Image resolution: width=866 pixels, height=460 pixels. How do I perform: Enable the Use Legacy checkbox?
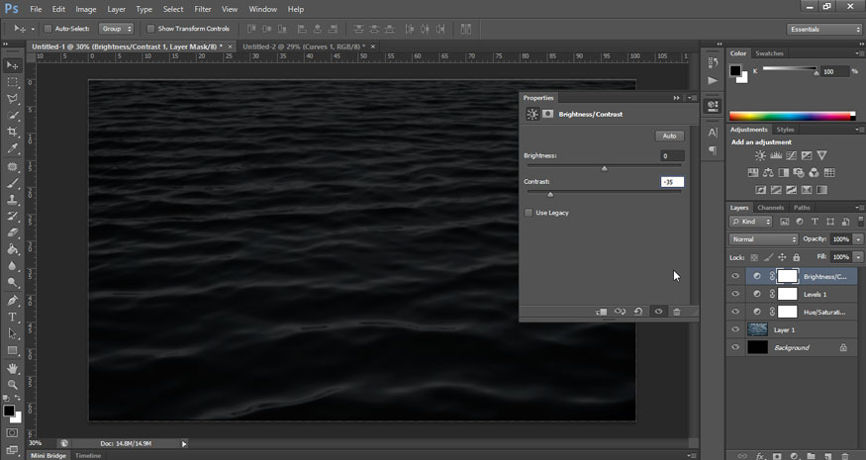[529, 213]
